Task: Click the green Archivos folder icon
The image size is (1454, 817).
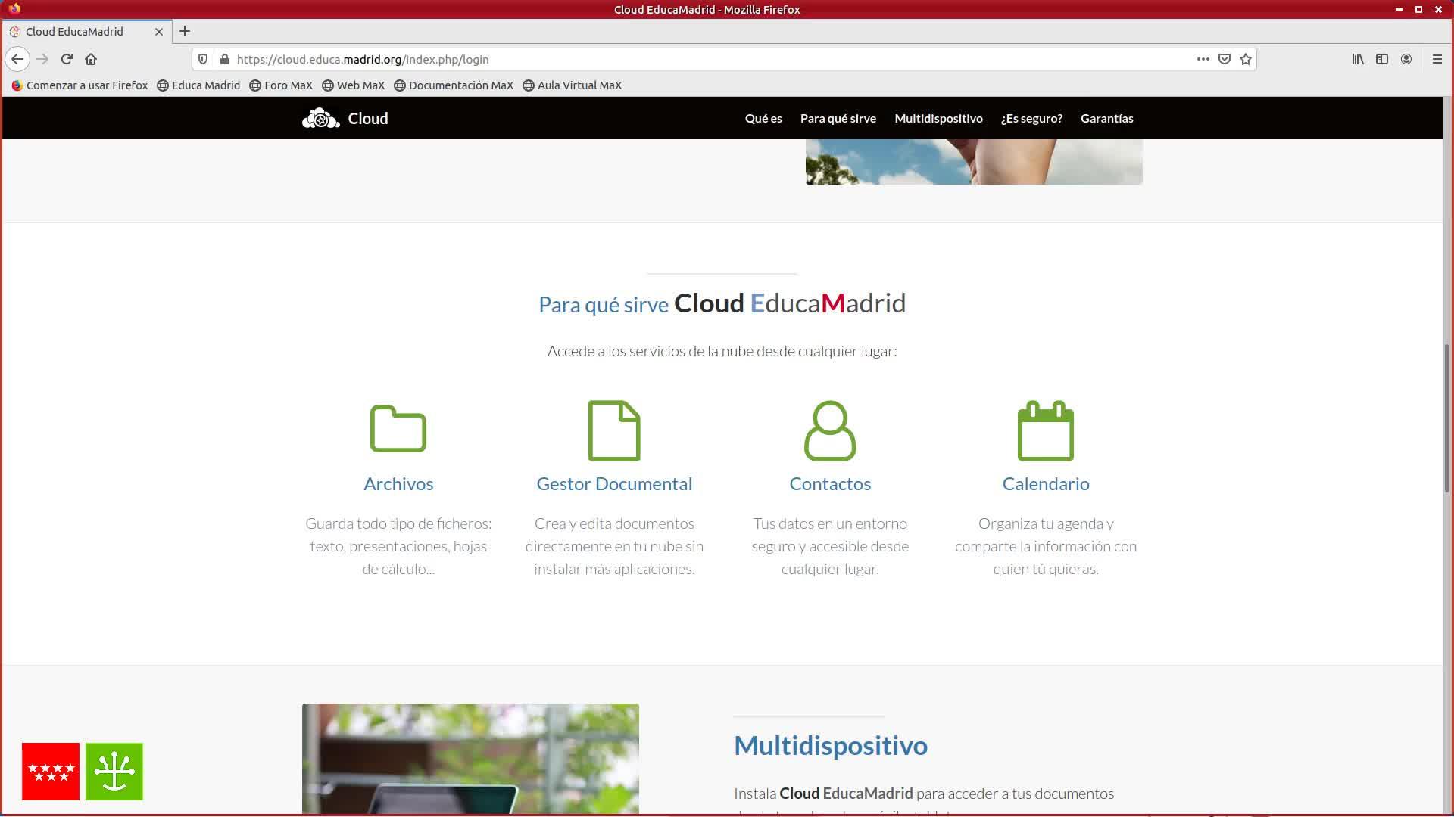Action: click(398, 429)
